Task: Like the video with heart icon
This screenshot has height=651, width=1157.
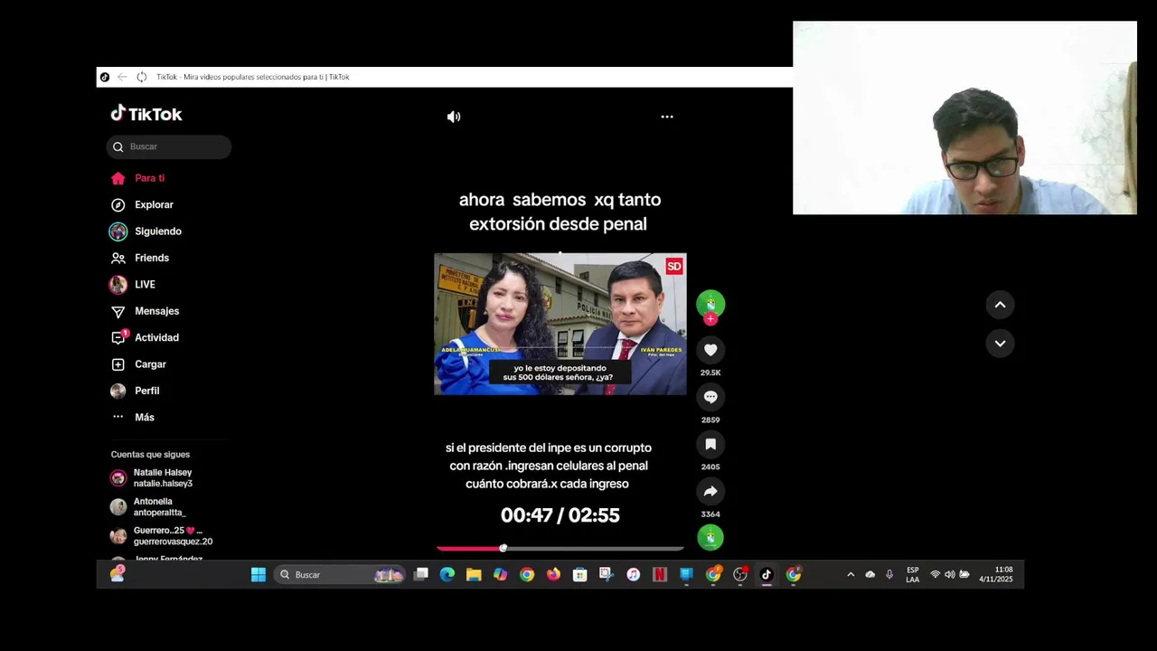Action: click(710, 350)
